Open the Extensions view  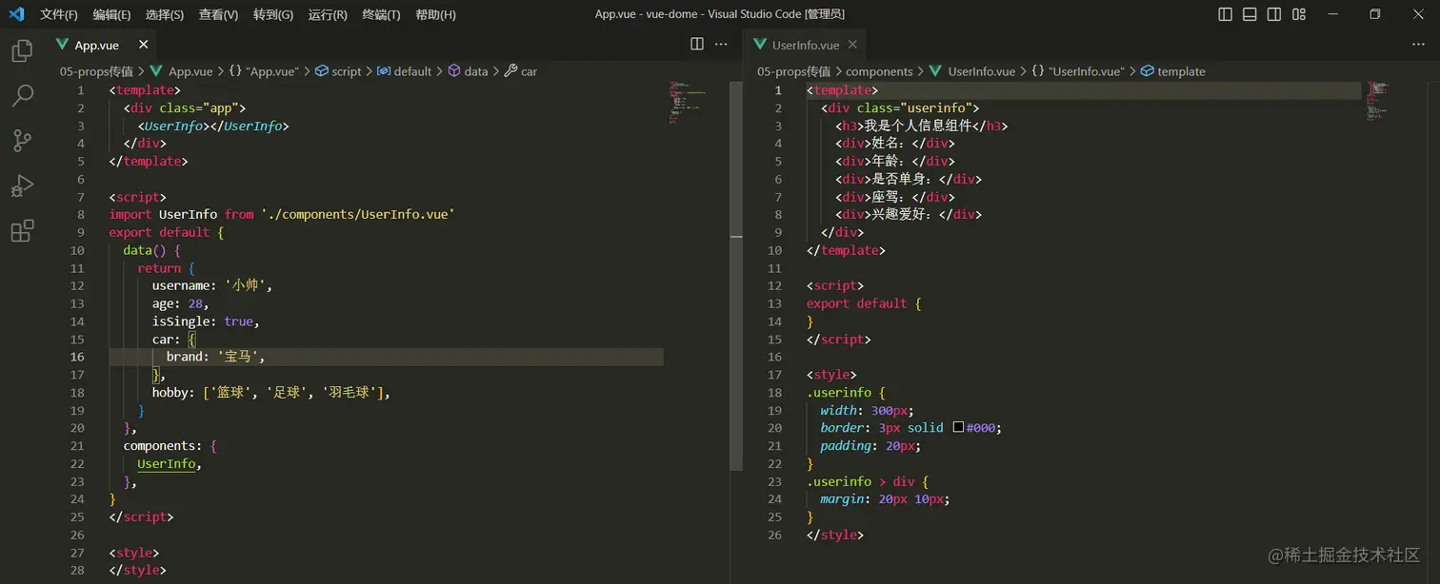(x=22, y=230)
